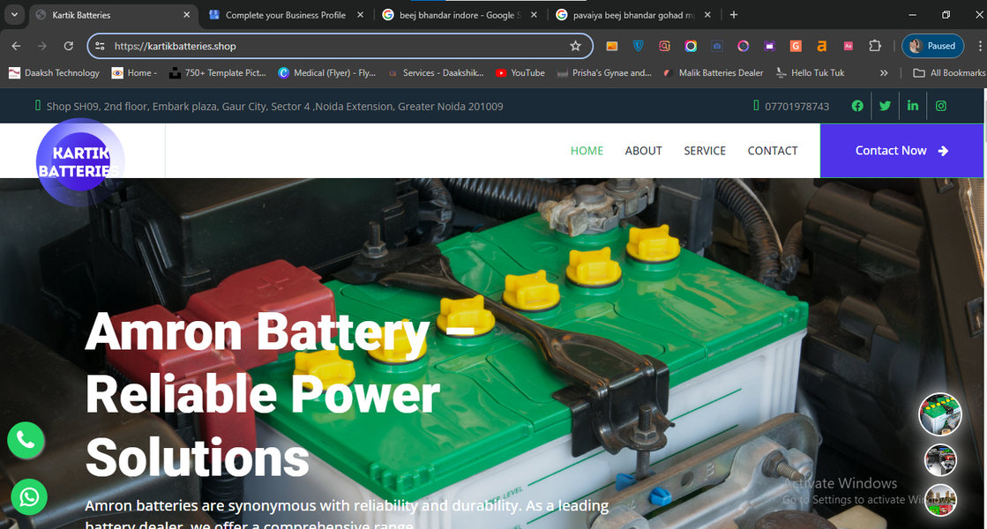Click the Contact Now button
This screenshot has height=529, width=987.
point(901,151)
